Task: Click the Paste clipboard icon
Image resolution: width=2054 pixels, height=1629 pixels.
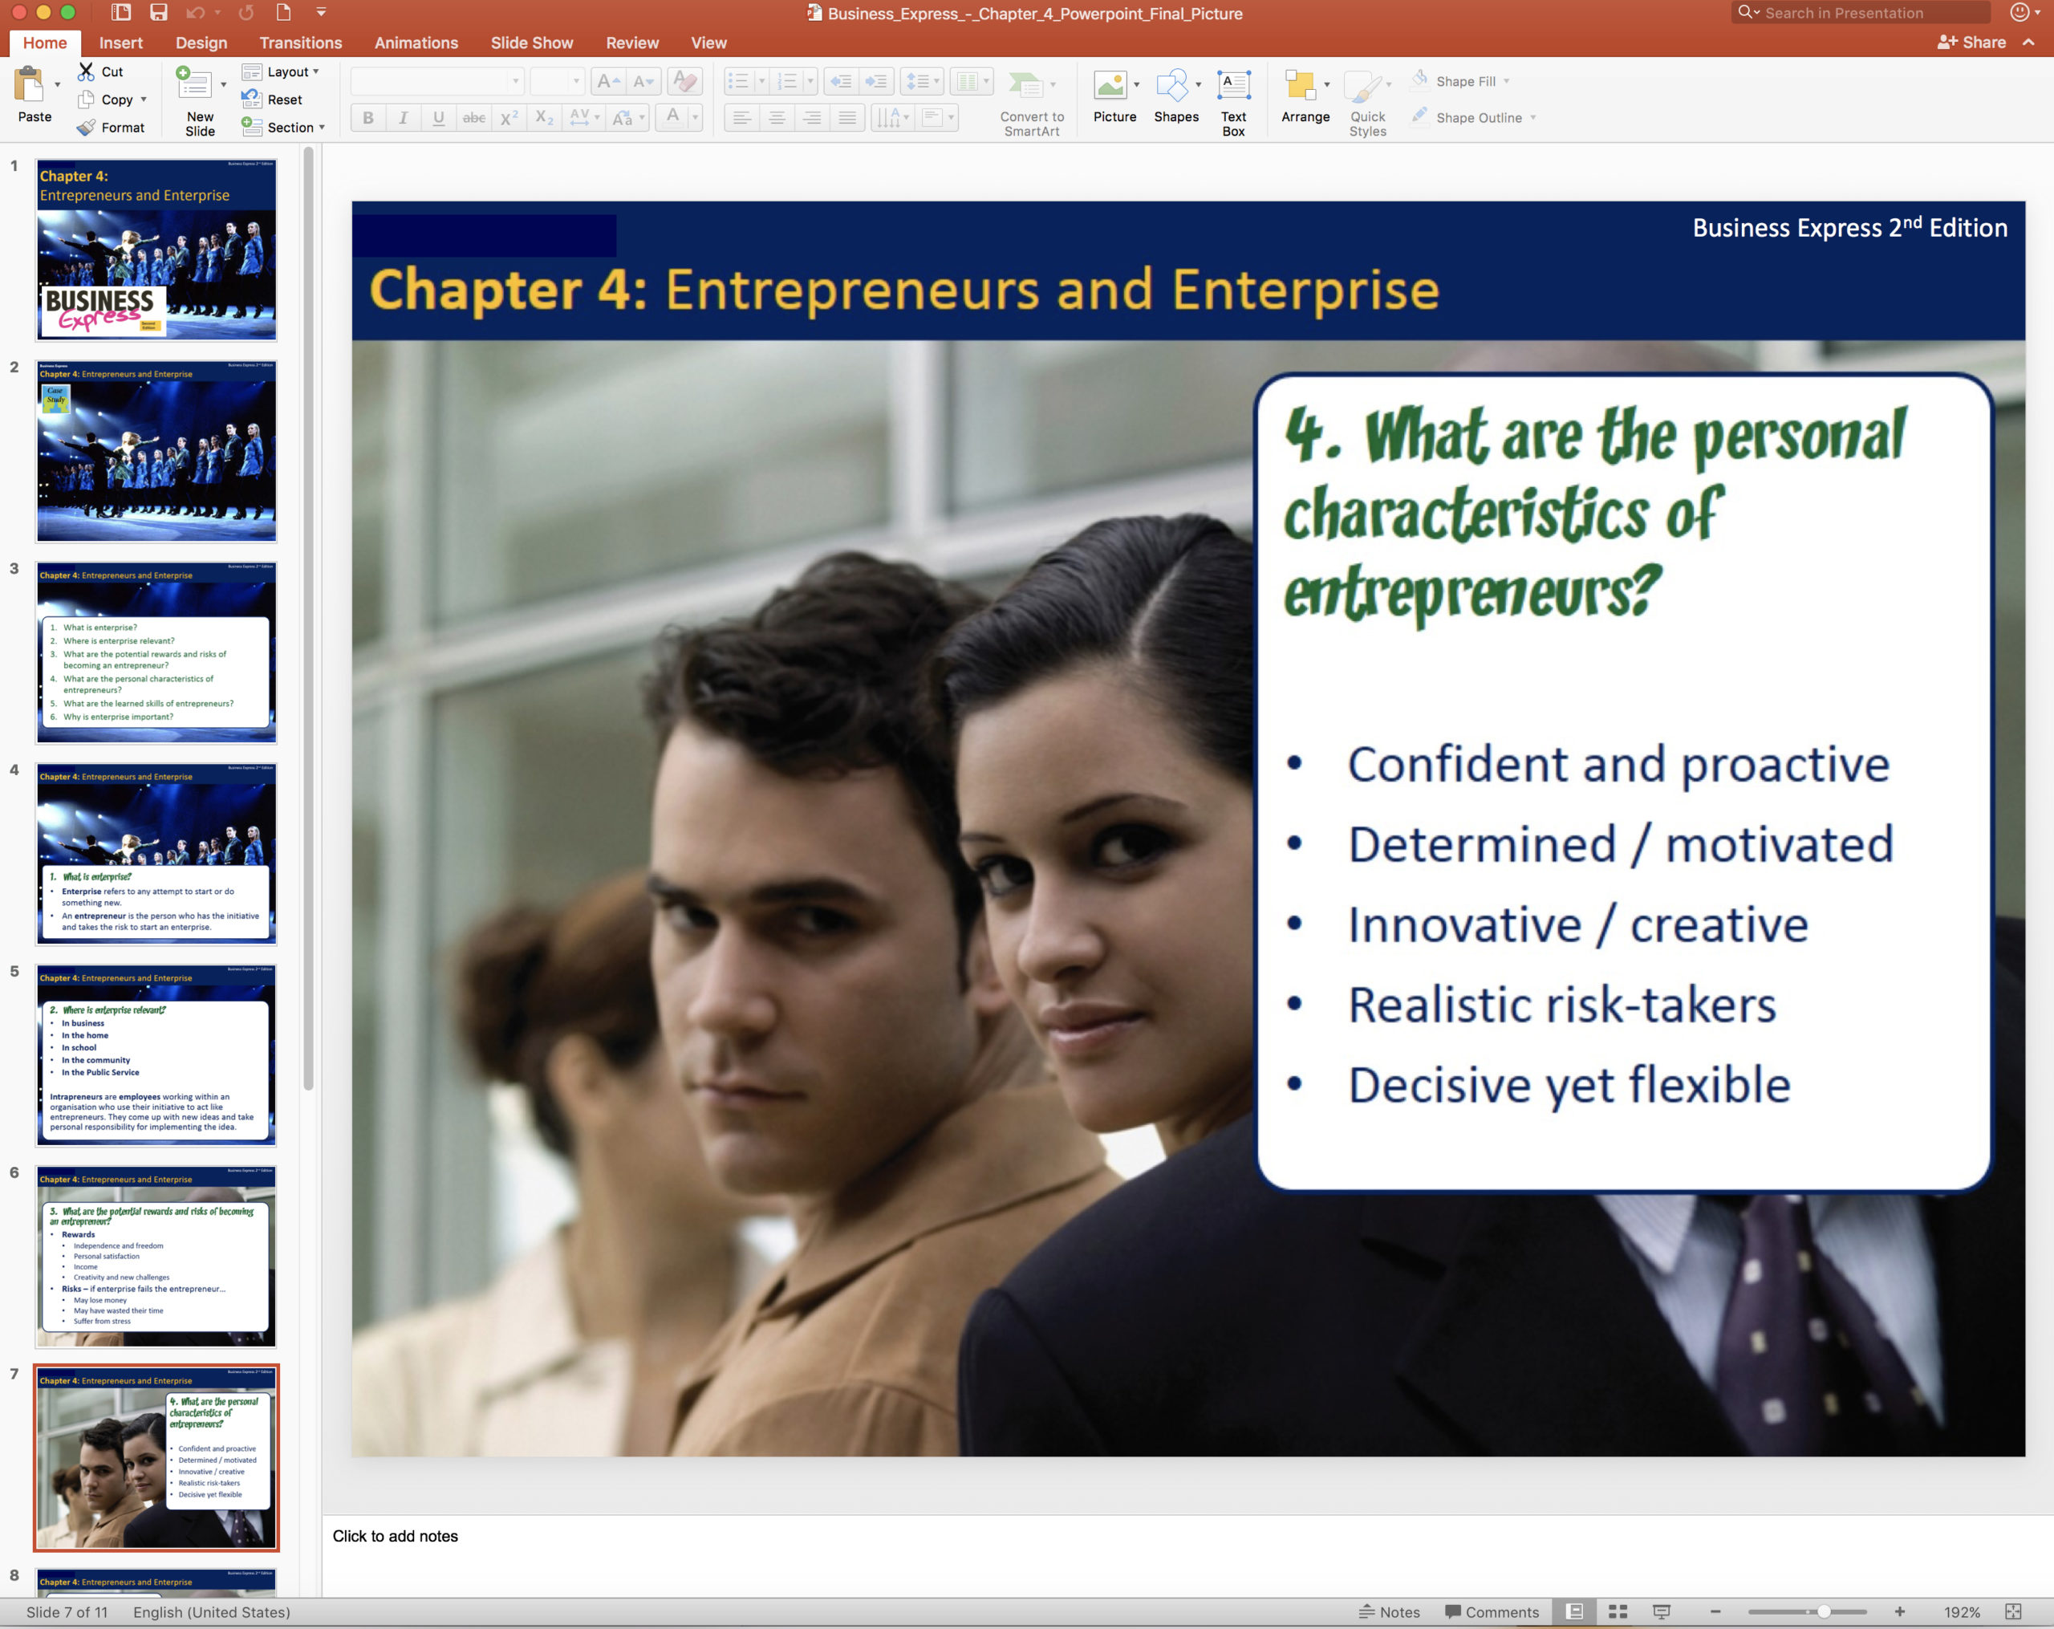Action: pyautogui.click(x=29, y=83)
